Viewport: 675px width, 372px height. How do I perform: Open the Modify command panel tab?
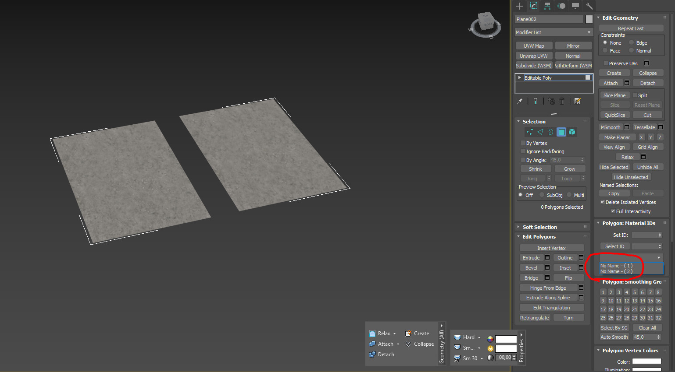point(533,6)
